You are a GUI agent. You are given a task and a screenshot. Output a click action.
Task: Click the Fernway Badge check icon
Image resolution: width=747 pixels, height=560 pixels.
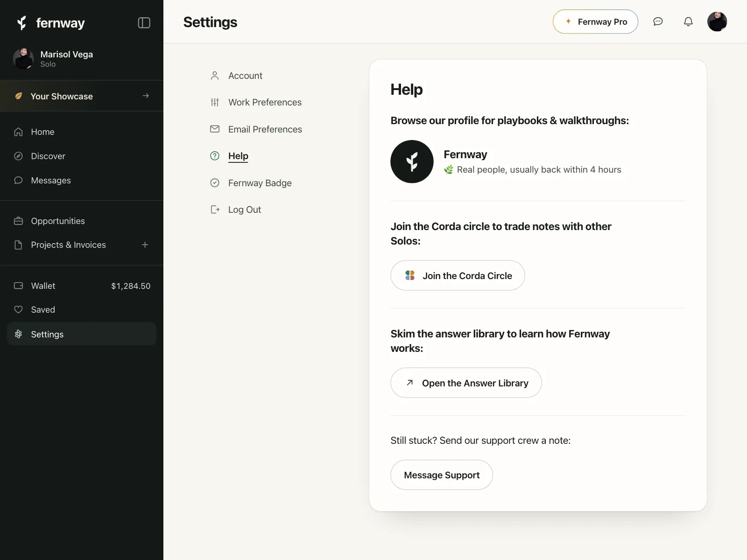click(215, 183)
